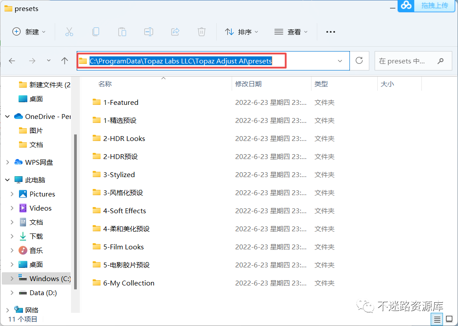Screen dimensions: 458x326
Task: Select the 1-Featured folder icon
Action: coord(97,102)
